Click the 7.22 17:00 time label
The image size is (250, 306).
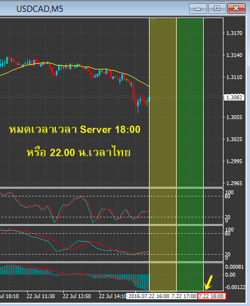(x=184, y=296)
